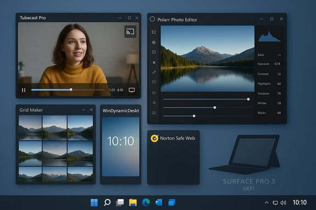This screenshot has height=210, width=316.
Task: Click the Tubecast Pro video progress bar
Action: (67, 90)
